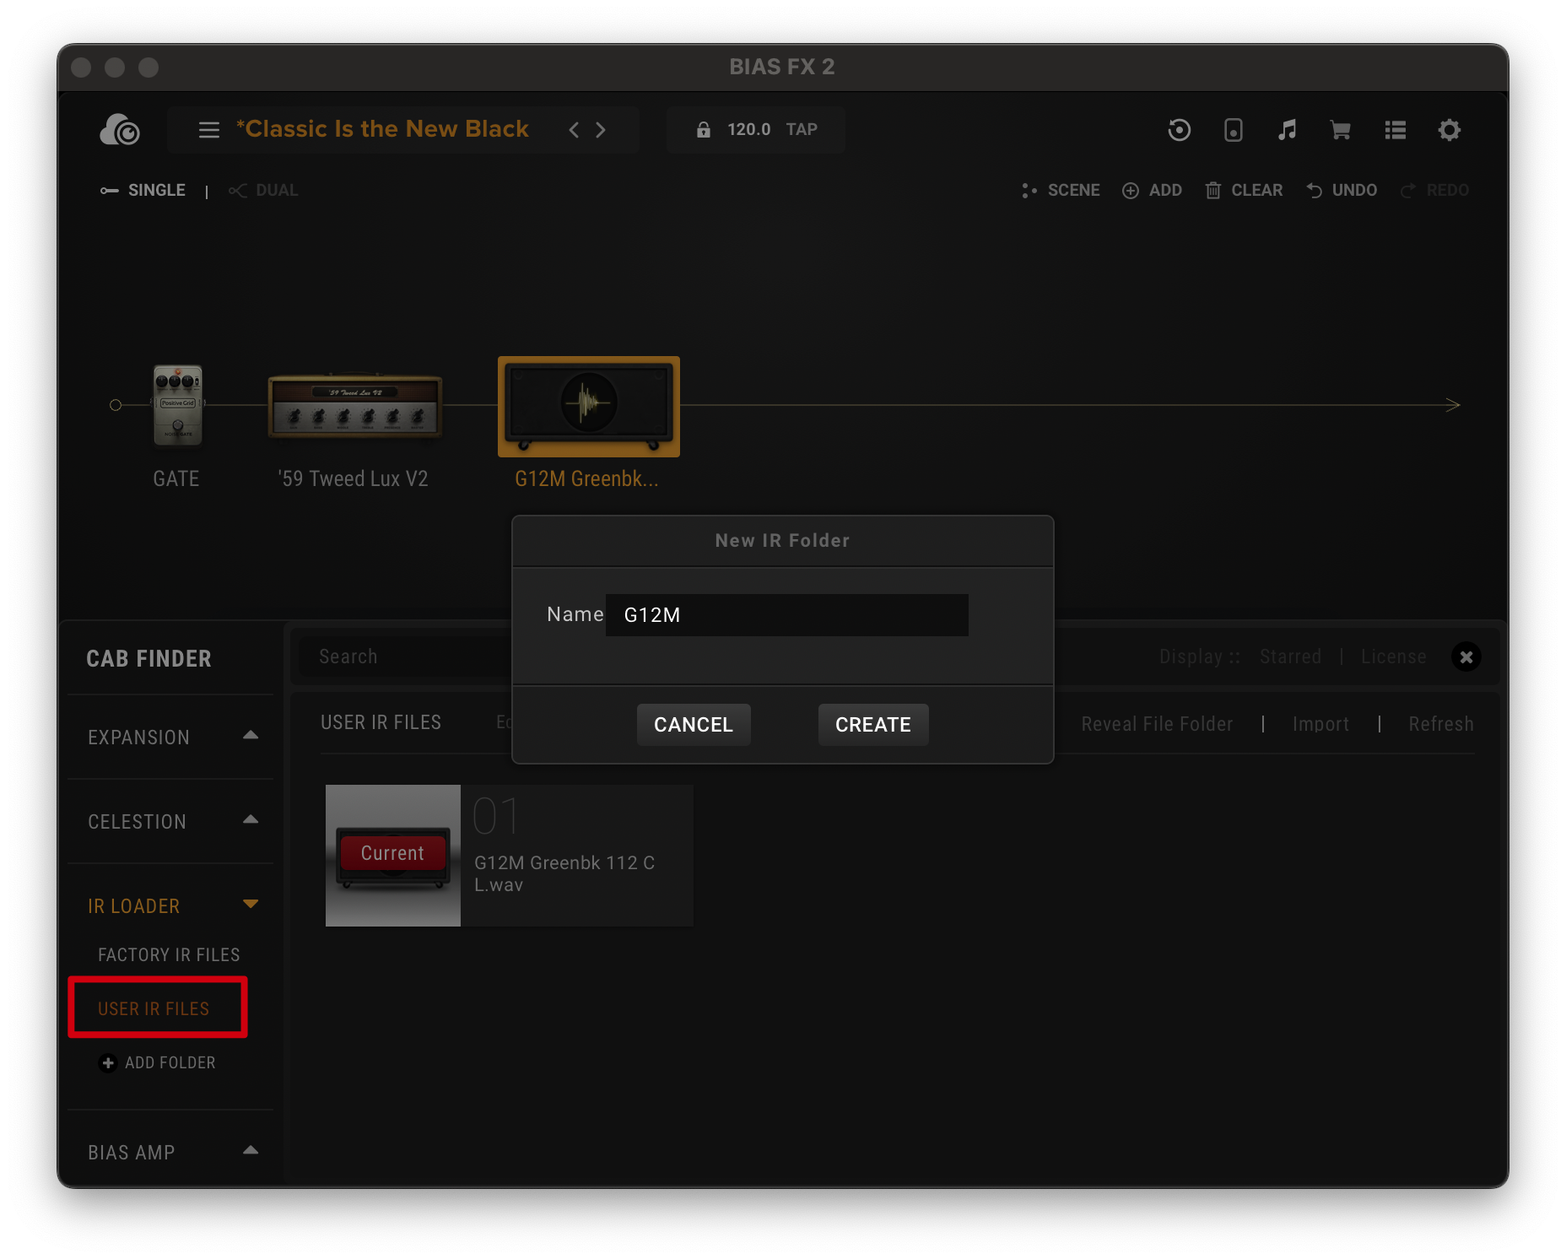Open the ToneCloud icon
This screenshot has height=1259, width=1566.
[x=120, y=129]
